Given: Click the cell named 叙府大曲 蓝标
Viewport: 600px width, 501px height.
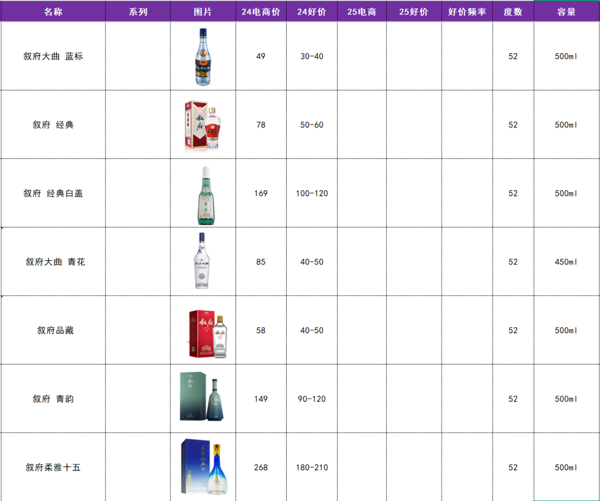Looking at the screenshot, I should (53, 56).
